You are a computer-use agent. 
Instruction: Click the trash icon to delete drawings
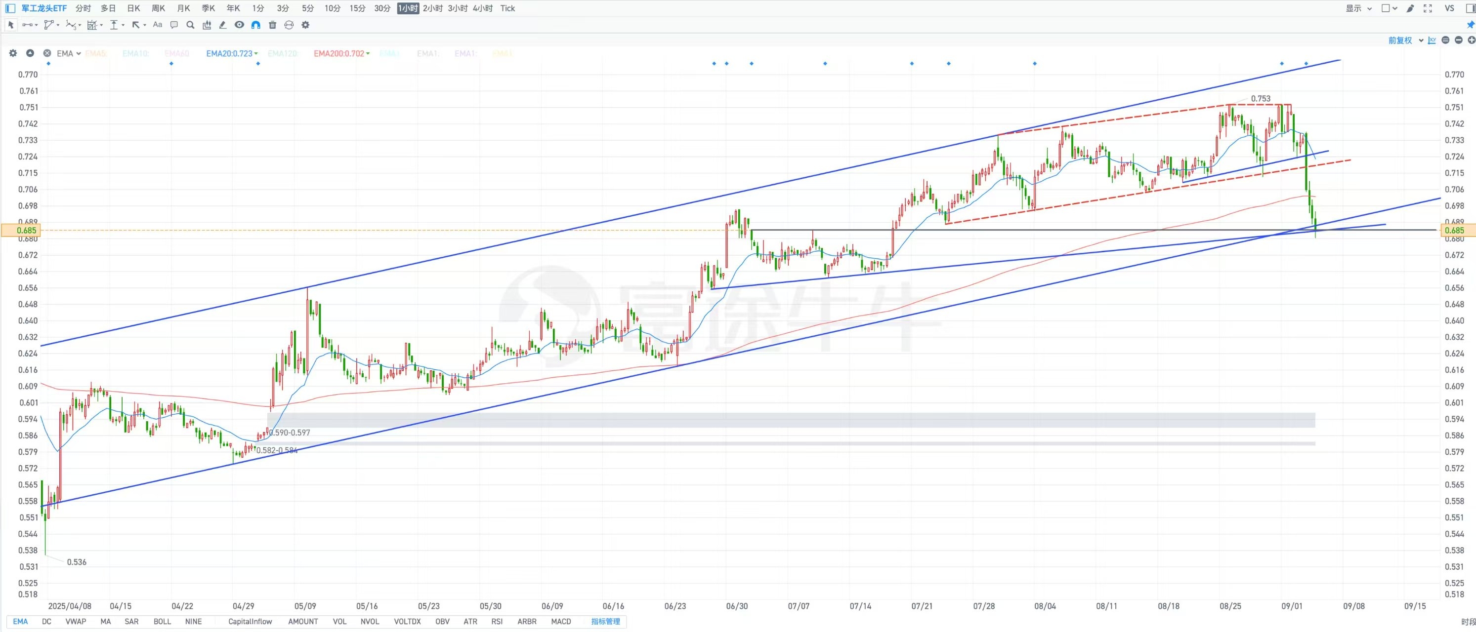tap(273, 25)
